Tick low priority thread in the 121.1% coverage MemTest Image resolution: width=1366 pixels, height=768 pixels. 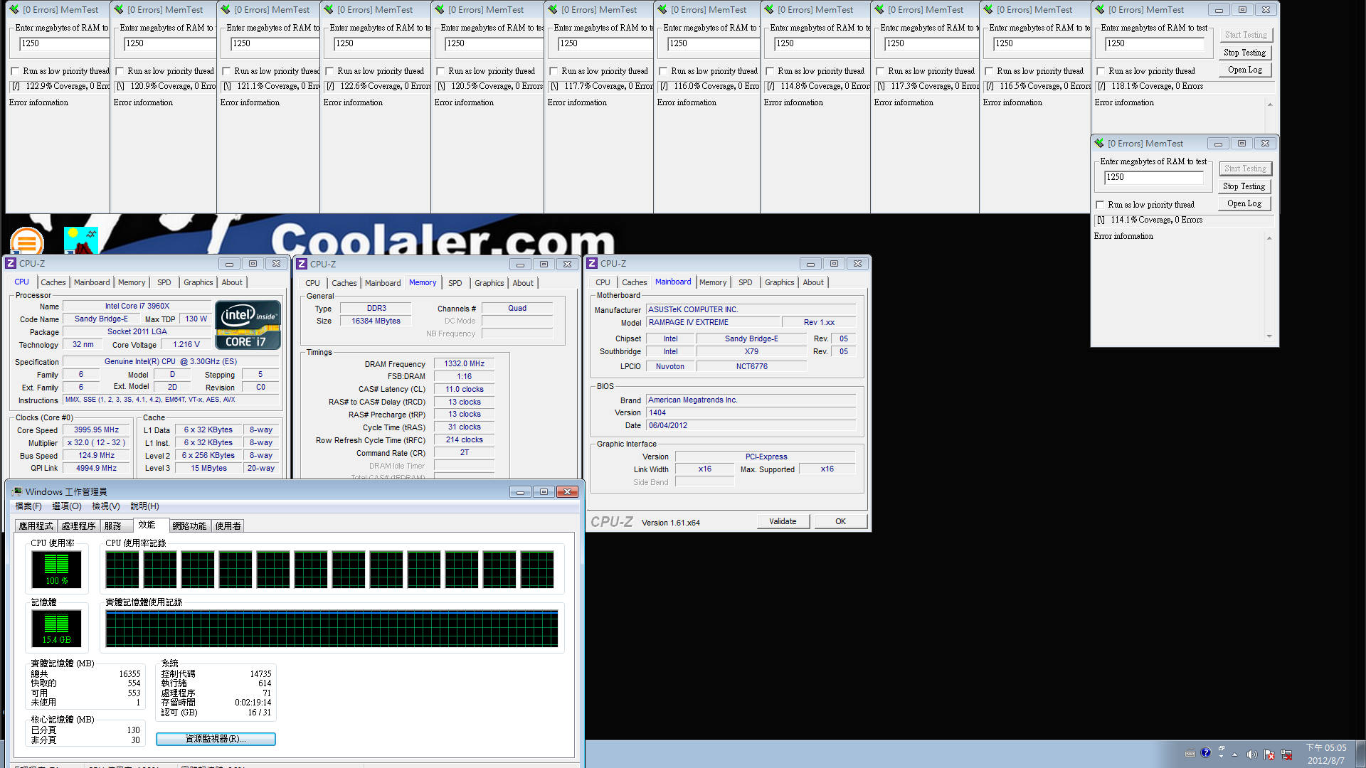point(226,72)
